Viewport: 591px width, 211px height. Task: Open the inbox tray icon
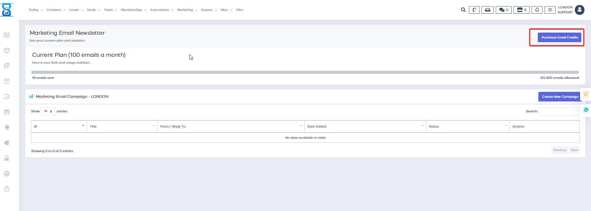pyautogui.click(x=487, y=10)
